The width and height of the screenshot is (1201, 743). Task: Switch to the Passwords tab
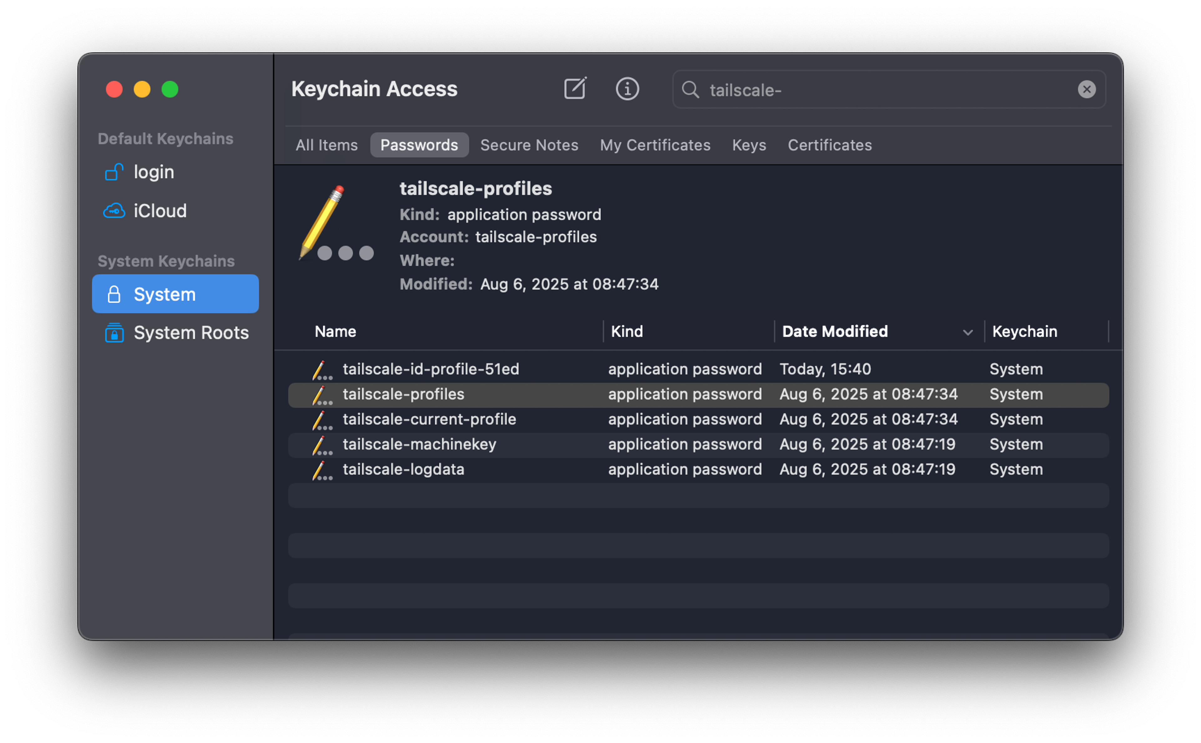coord(419,145)
